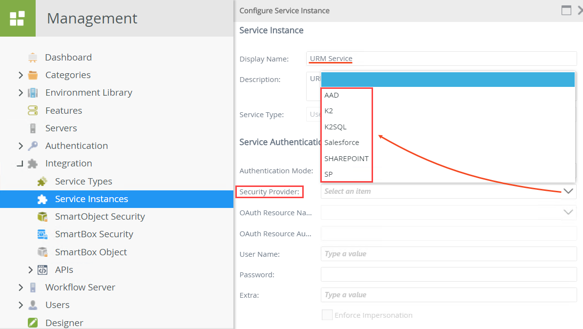Click the Features icon

(x=32, y=110)
